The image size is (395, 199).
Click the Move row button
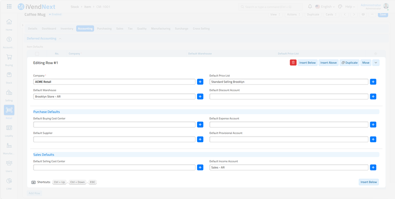[366, 62]
